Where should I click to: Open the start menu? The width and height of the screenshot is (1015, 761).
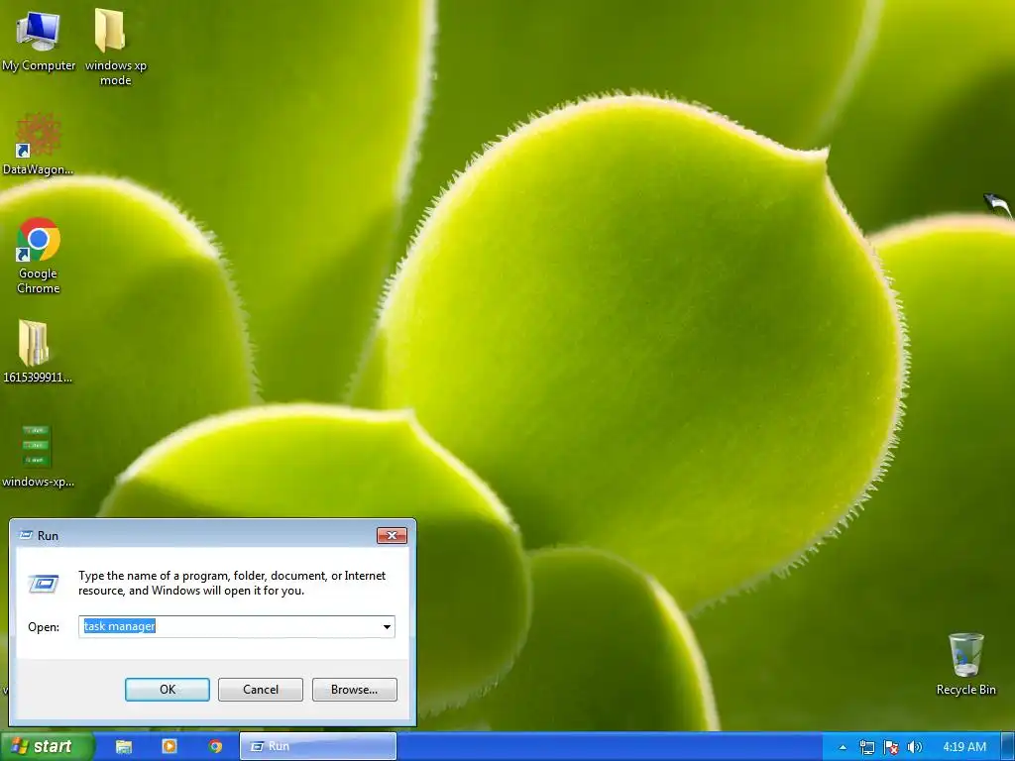tap(46, 746)
